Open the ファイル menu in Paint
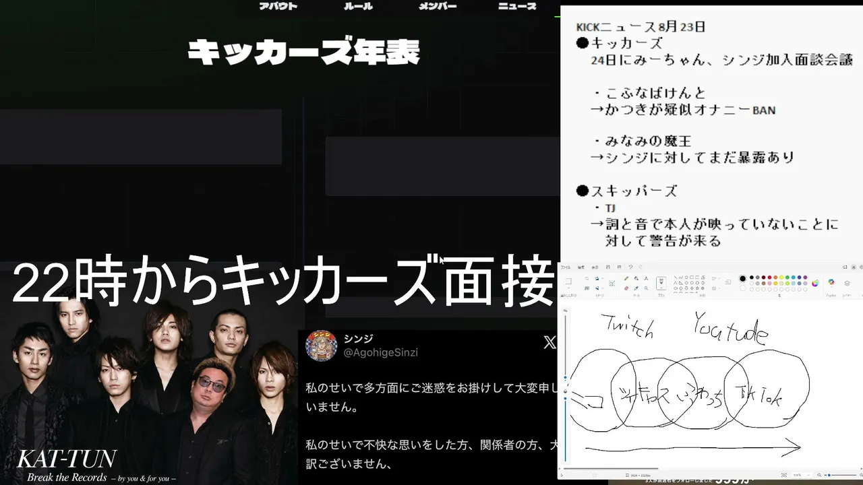 coord(566,267)
